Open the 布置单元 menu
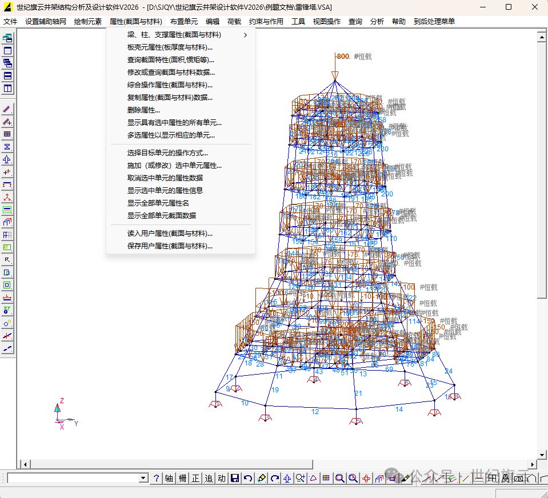548x498 pixels. (x=184, y=21)
